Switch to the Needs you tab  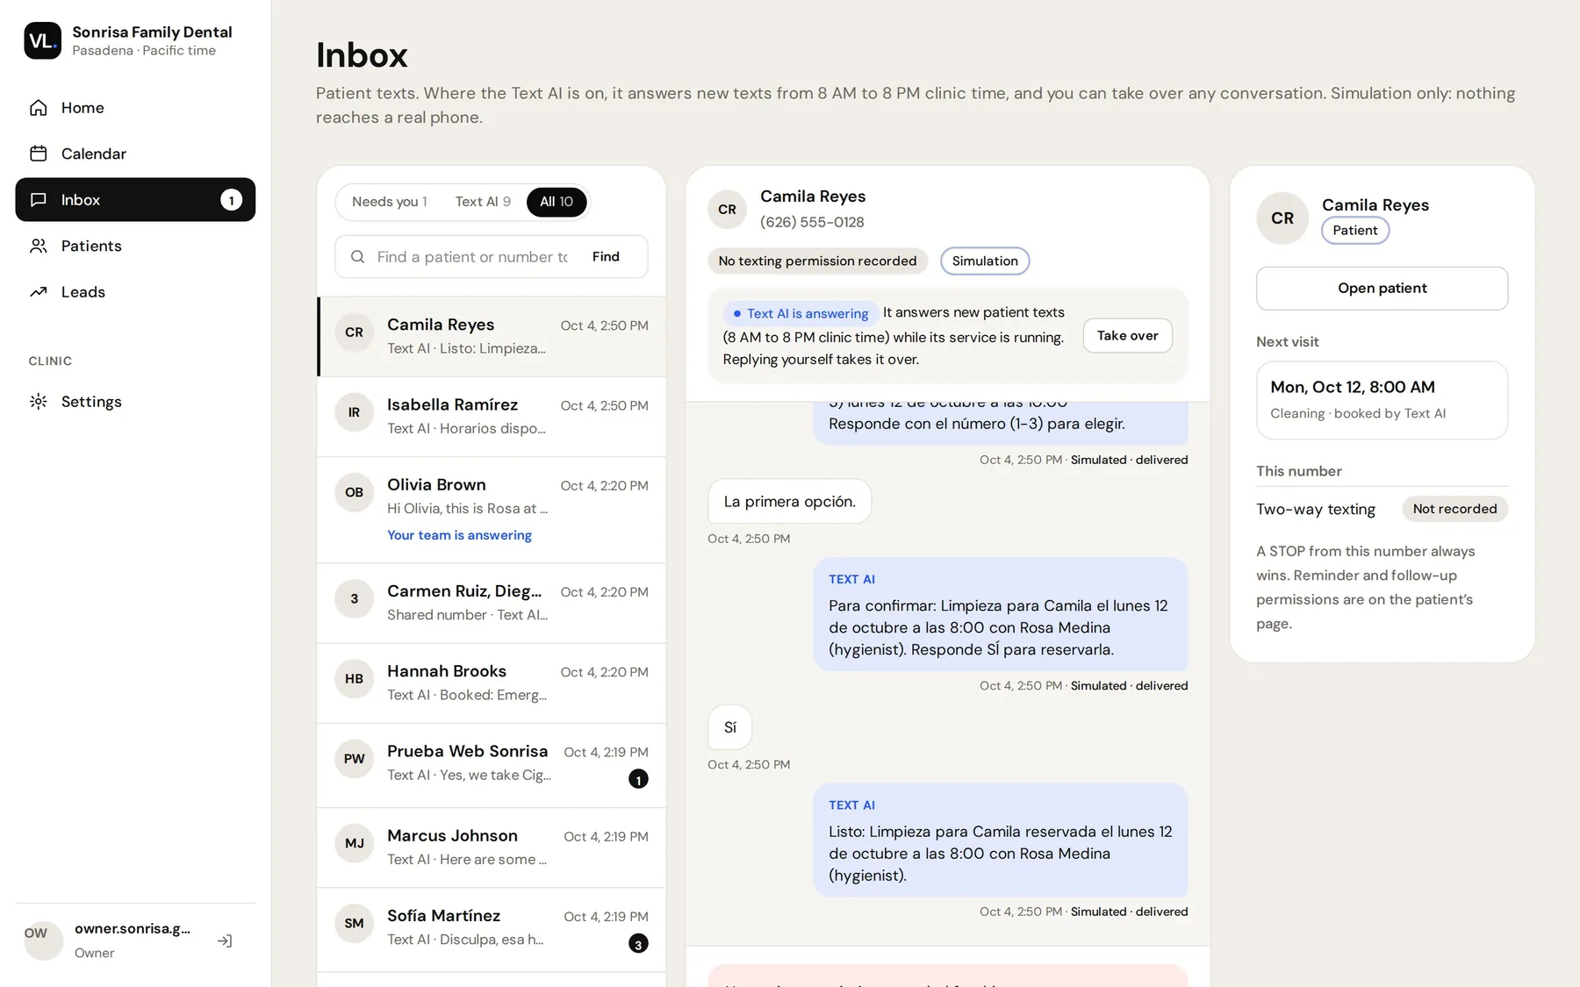389,202
